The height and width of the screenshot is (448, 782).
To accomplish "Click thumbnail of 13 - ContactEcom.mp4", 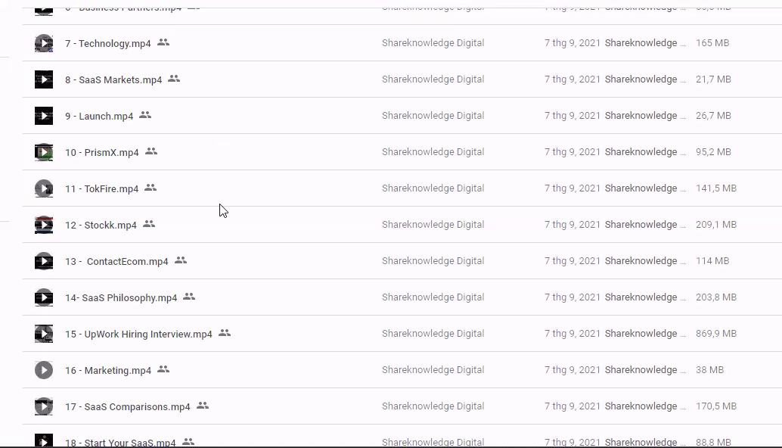I will pyautogui.click(x=44, y=261).
